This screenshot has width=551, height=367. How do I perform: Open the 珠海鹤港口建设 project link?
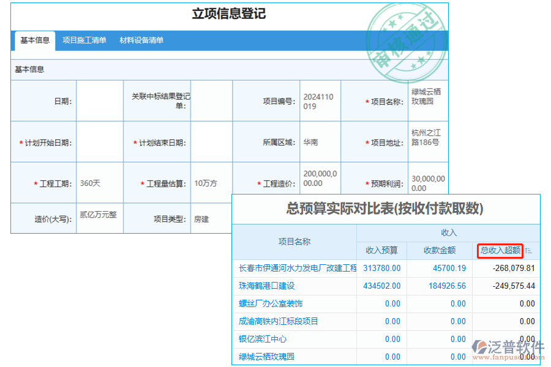pos(268,286)
